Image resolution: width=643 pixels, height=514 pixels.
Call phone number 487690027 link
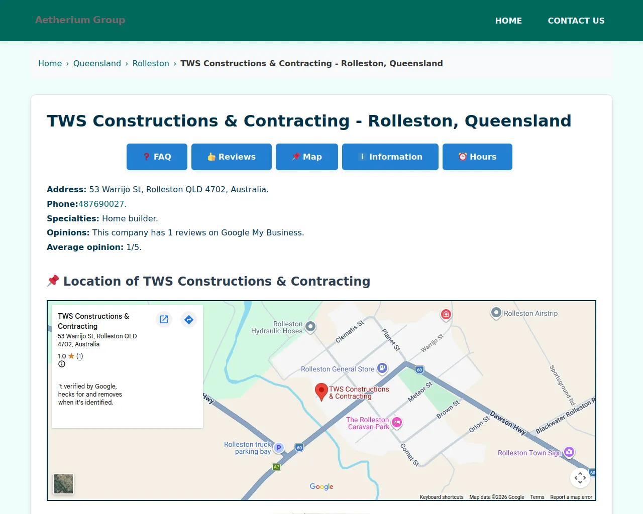tap(101, 204)
